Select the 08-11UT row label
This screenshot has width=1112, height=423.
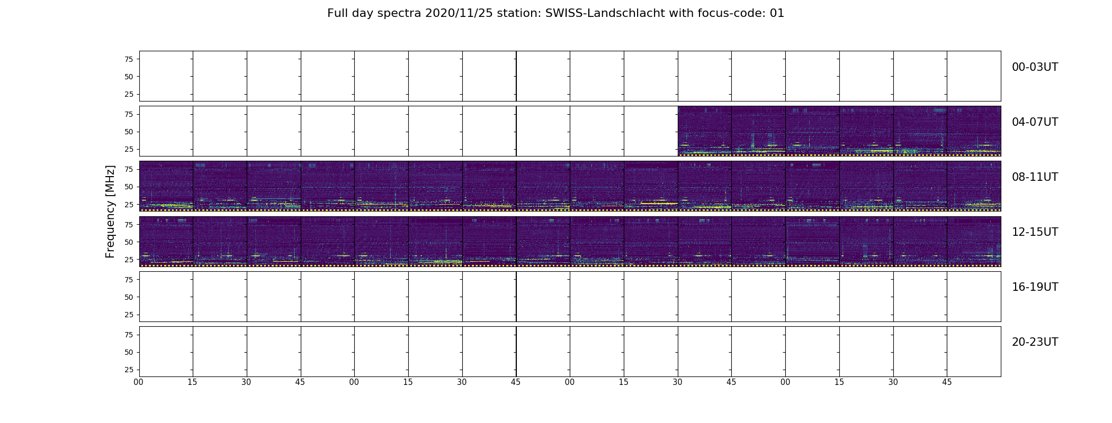click(1035, 177)
